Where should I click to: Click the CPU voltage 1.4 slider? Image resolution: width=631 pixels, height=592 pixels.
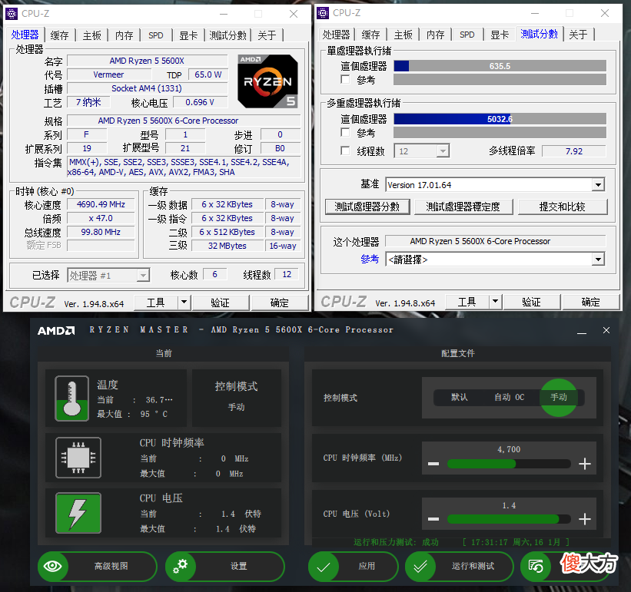[509, 519]
